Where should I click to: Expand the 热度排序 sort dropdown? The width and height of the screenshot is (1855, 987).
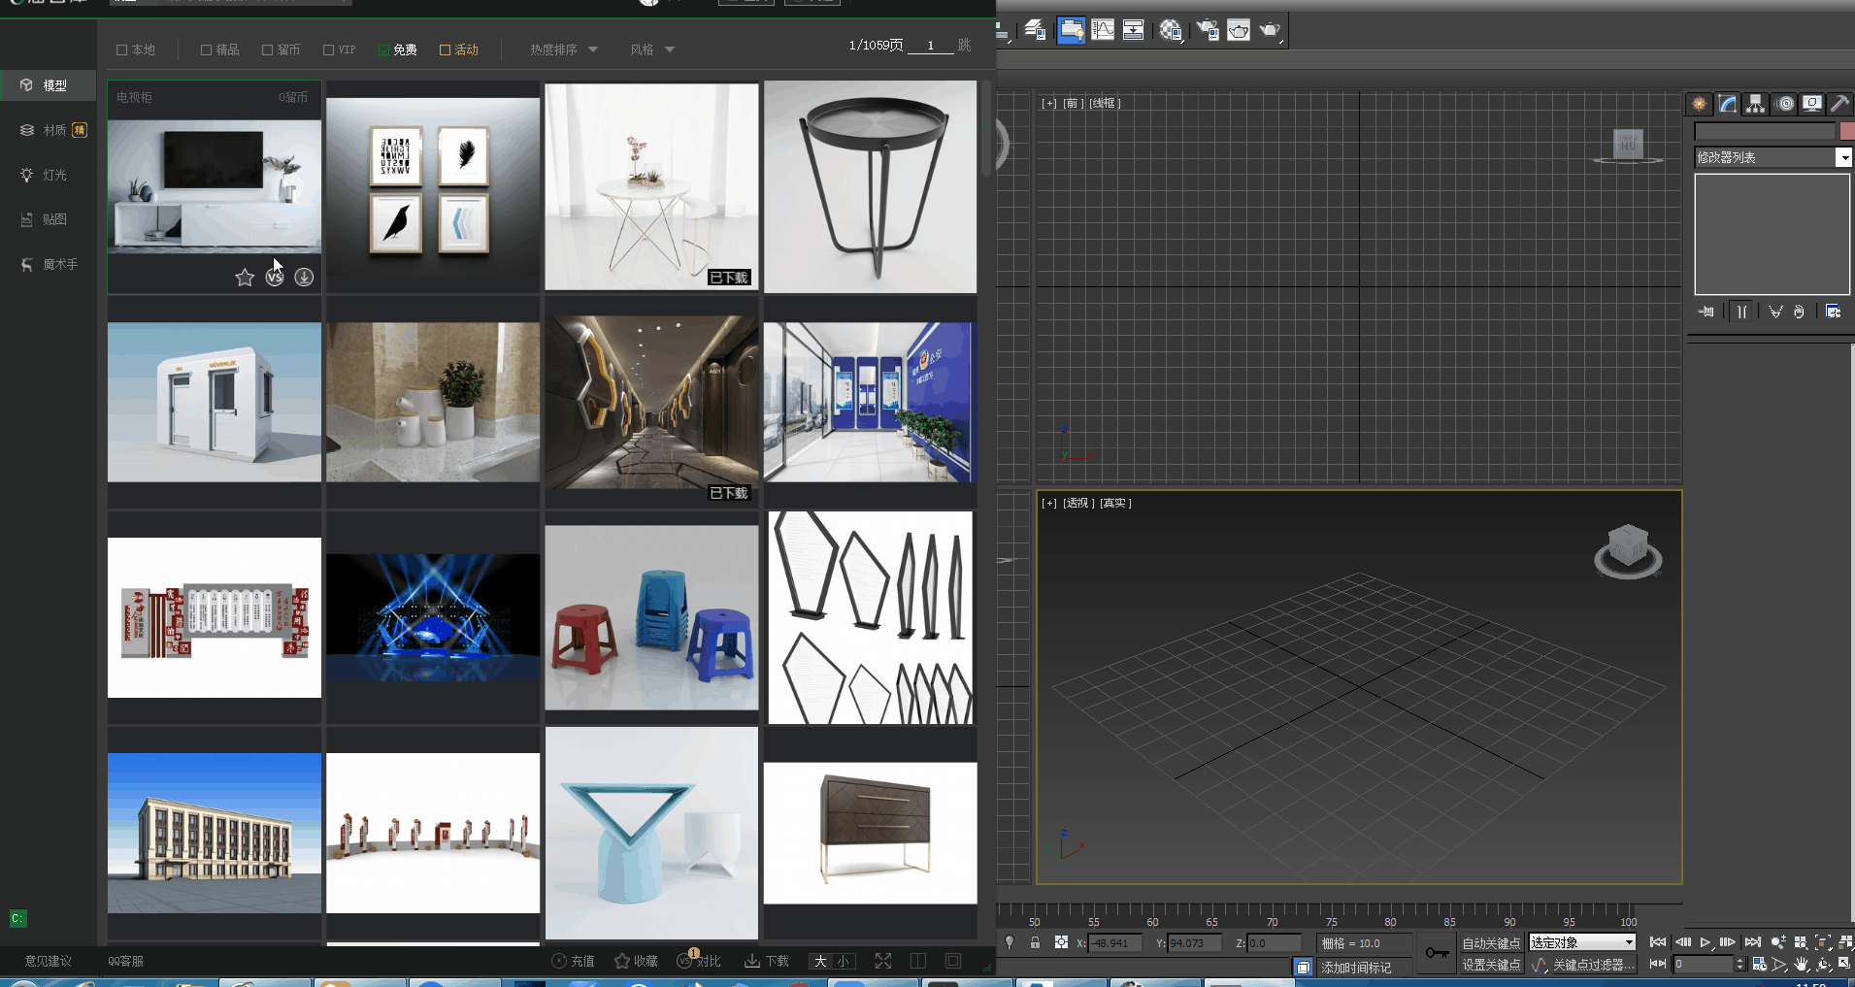(564, 49)
